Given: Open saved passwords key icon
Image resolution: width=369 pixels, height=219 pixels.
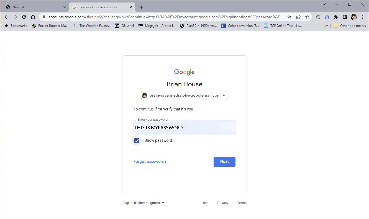Looking at the screenshot, I should pyautogui.click(x=289, y=17).
